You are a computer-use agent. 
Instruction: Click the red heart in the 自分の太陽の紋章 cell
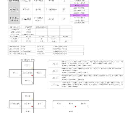[32, 76]
